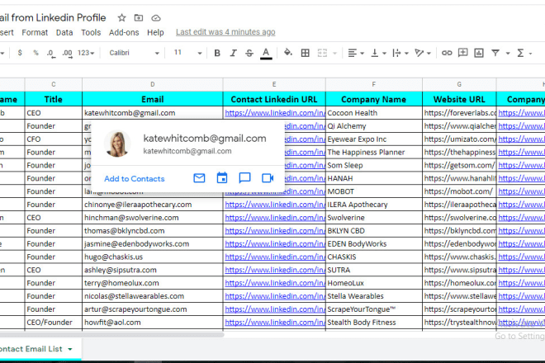The height and width of the screenshot is (363, 545).
Task: Select cell terry@homeolux.com
Action: pos(152,283)
